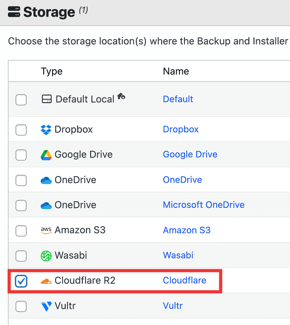Click the green Wasabi logo icon
The height and width of the screenshot is (325, 290).
click(x=46, y=256)
